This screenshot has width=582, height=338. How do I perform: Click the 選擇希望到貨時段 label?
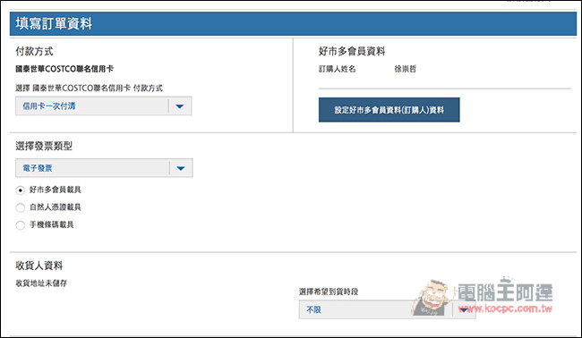[329, 292]
